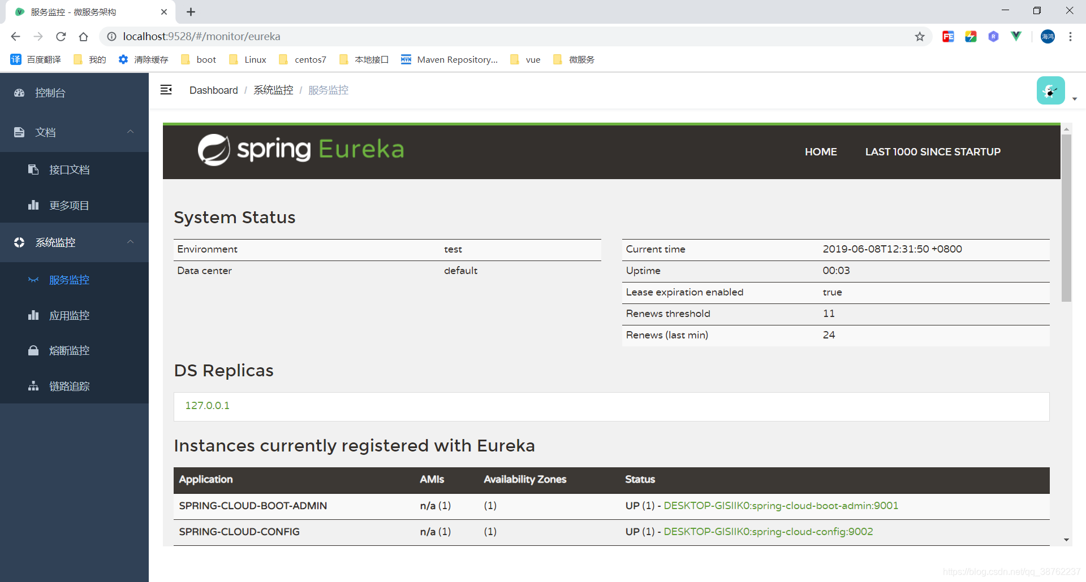Click HOME link in Eureka header
Viewport: 1086px width, 582px height.
pos(821,151)
